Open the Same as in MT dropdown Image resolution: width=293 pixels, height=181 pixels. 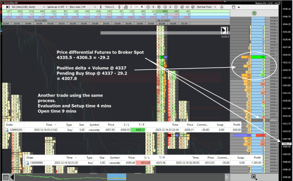pyautogui.click(x=57, y=7)
